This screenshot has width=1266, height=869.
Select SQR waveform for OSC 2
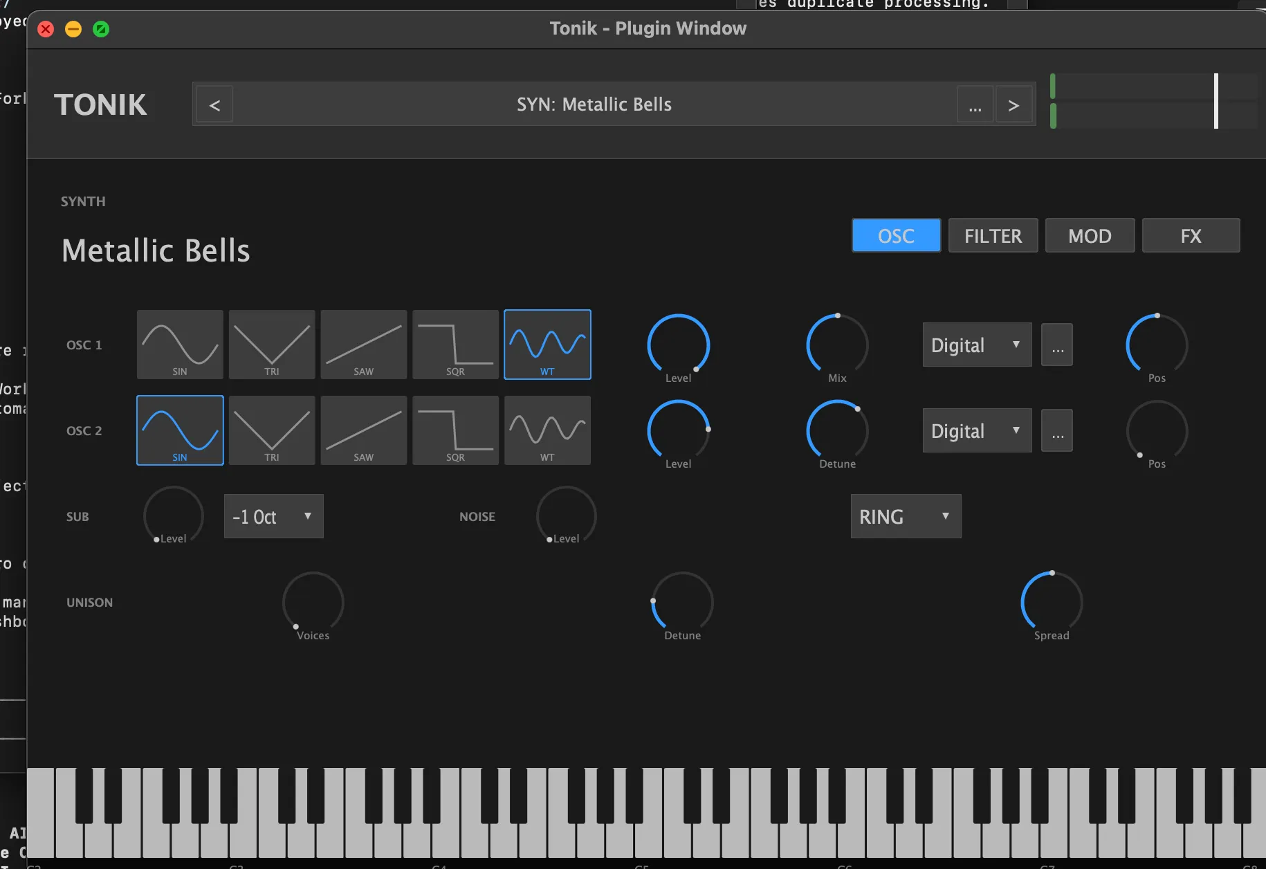(455, 430)
